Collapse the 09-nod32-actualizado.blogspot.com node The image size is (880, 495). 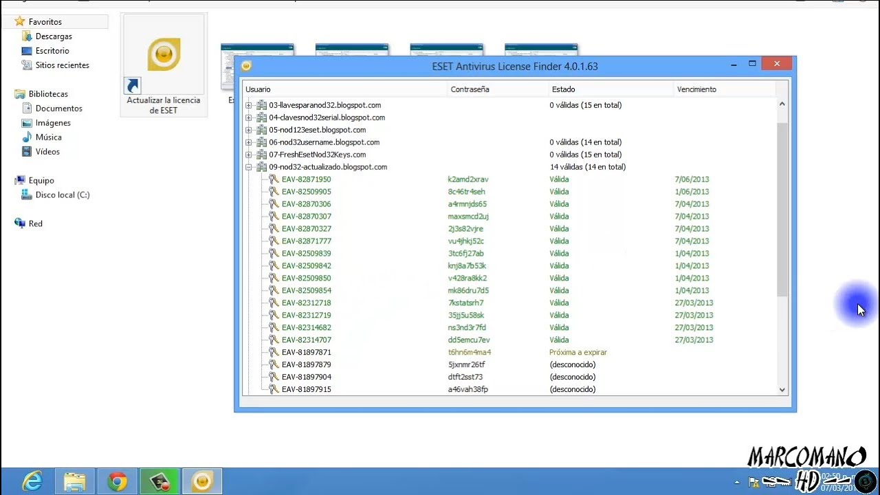pyautogui.click(x=249, y=167)
